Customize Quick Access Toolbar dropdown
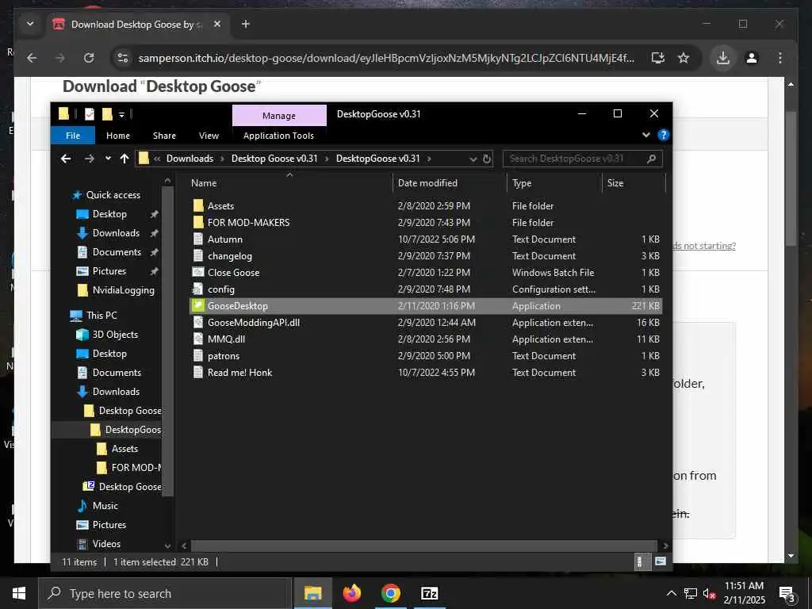812x609 pixels. click(x=121, y=114)
